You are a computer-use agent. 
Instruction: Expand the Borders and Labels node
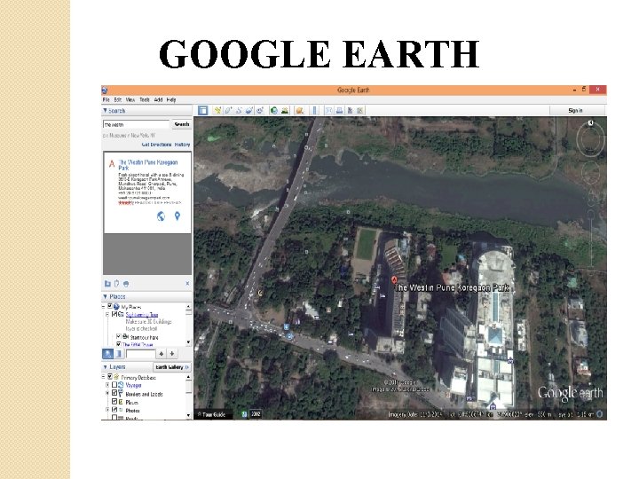click(x=107, y=393)
